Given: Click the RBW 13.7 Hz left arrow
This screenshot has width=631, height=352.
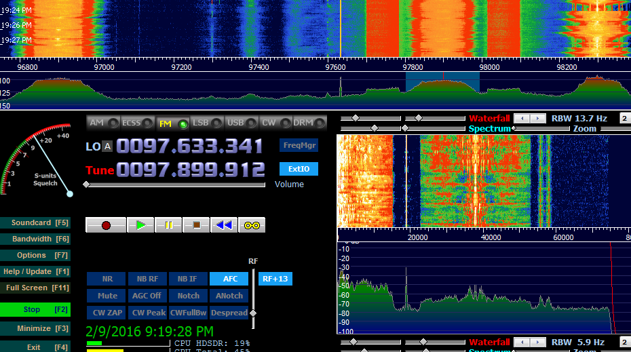Looking at the screenshot, I should 521,118.
